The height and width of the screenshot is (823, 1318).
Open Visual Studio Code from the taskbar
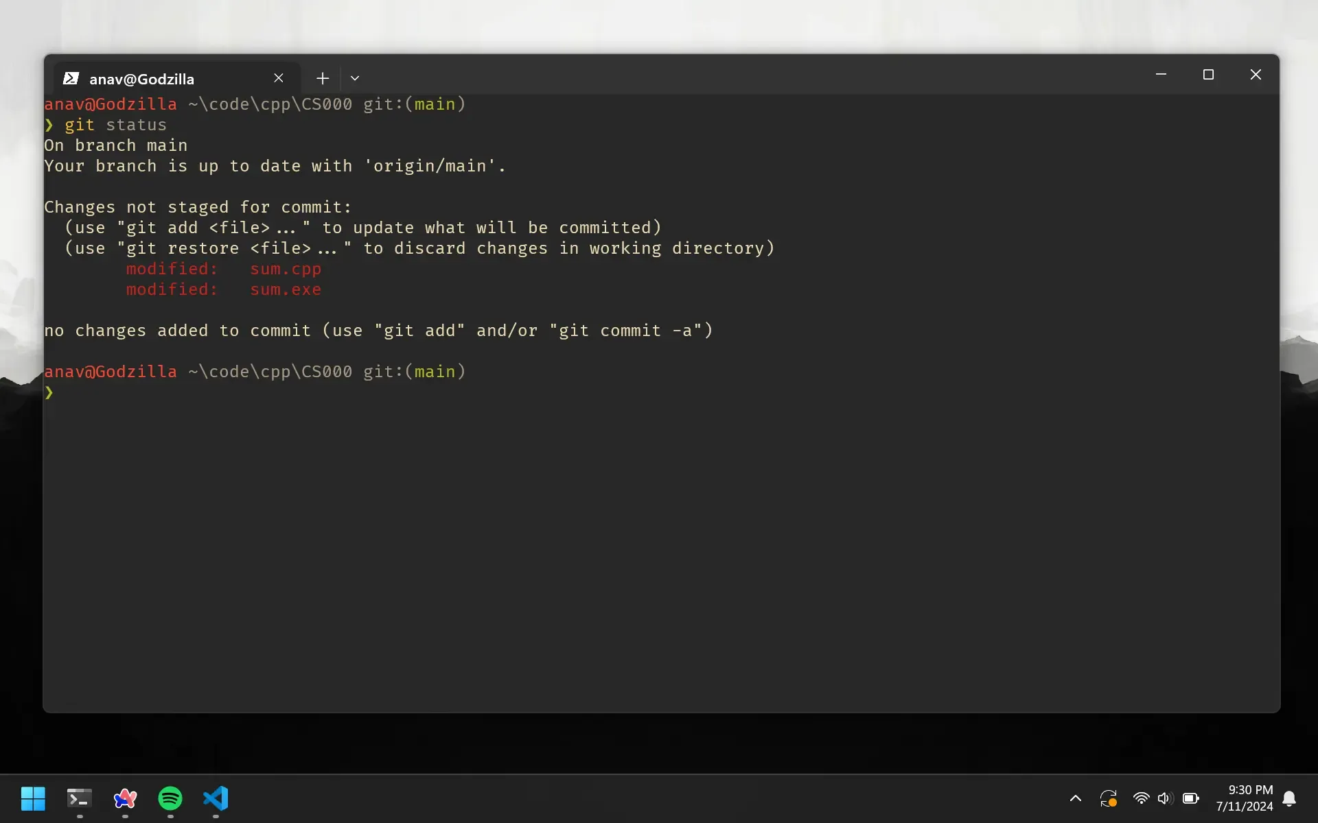click(216, 798)
